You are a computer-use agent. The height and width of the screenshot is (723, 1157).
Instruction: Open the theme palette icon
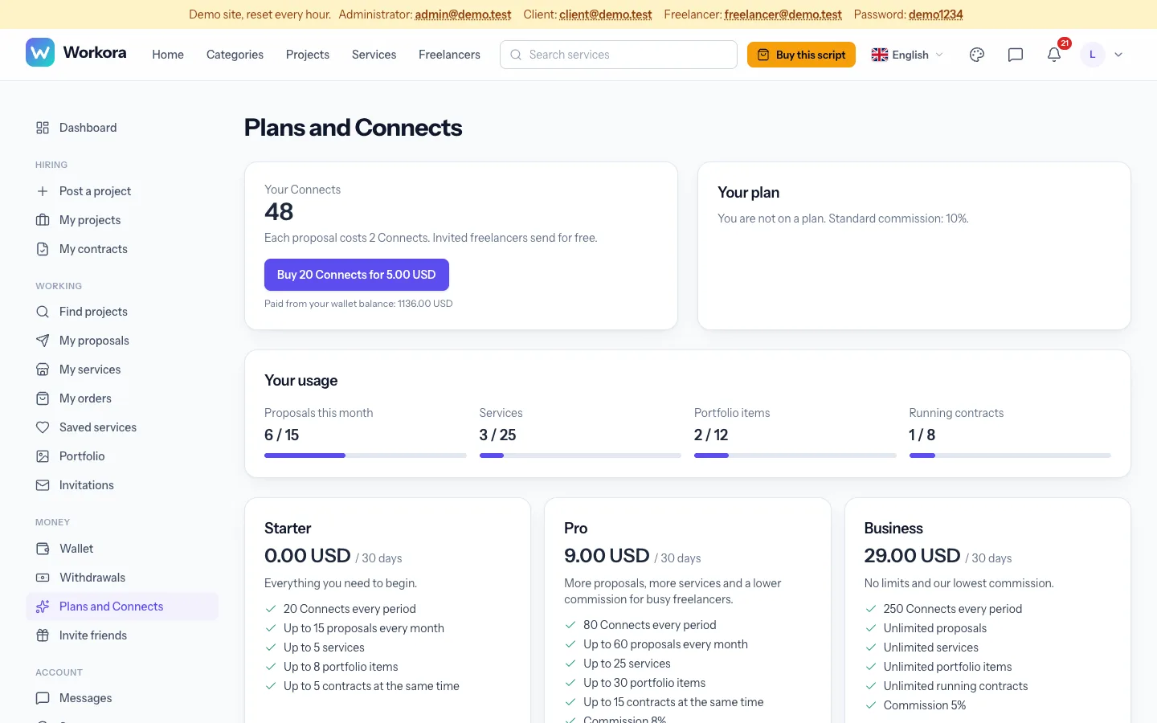[x=977, y=55]
